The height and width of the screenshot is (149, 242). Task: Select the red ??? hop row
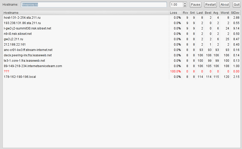coord(122,71)
